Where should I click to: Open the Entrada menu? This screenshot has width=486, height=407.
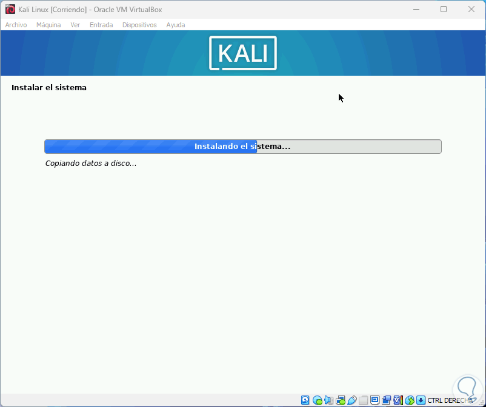point(101,25)
